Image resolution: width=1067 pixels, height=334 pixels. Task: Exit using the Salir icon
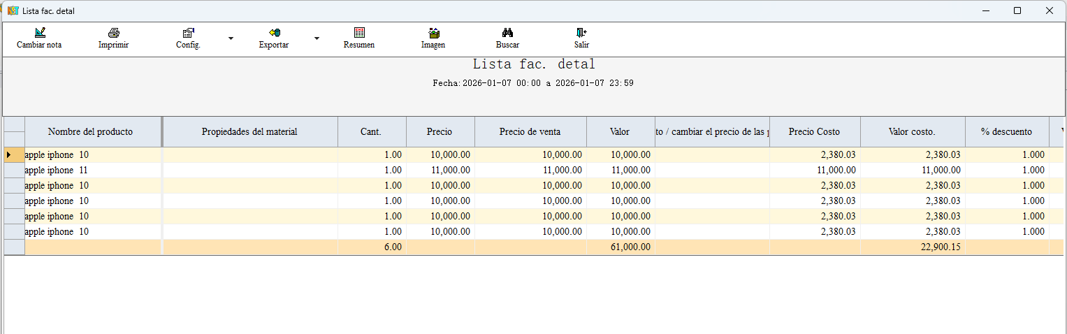(x=581, y=33)
